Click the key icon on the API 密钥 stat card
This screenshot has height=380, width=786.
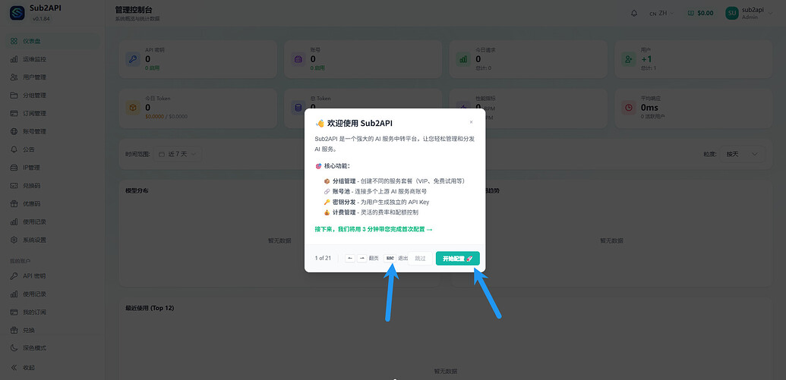tap(133, 59)
